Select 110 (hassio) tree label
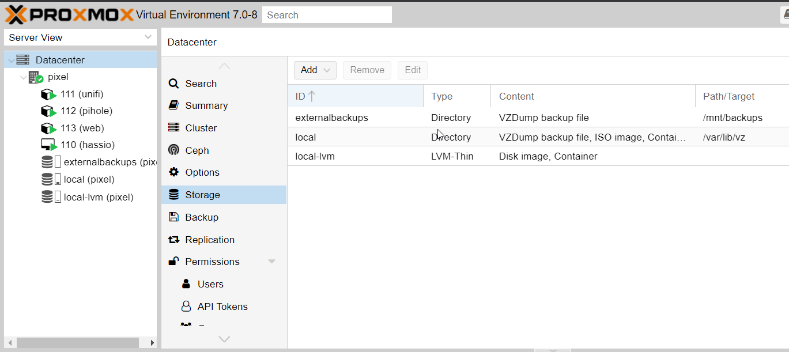 (x=88, y=145)
